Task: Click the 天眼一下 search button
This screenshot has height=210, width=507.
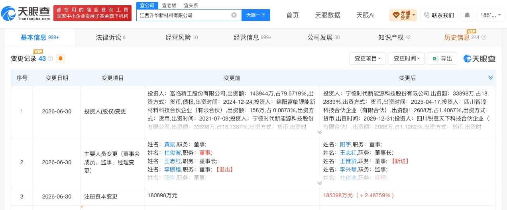Action: click(256, 15)
